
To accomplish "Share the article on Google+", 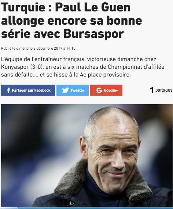I will pyautogui.click(x=106, y=90).
